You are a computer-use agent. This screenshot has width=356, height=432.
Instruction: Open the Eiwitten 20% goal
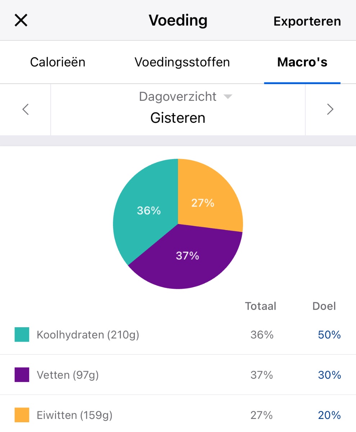329,416
